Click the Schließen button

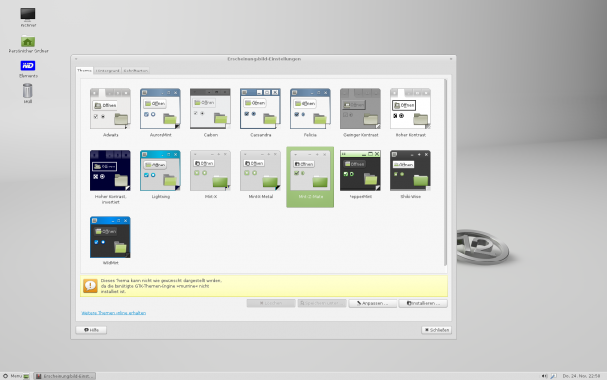point(437,330)
